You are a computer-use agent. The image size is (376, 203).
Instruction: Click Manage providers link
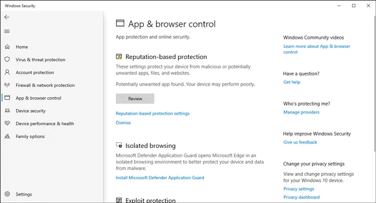click(301, 112)
